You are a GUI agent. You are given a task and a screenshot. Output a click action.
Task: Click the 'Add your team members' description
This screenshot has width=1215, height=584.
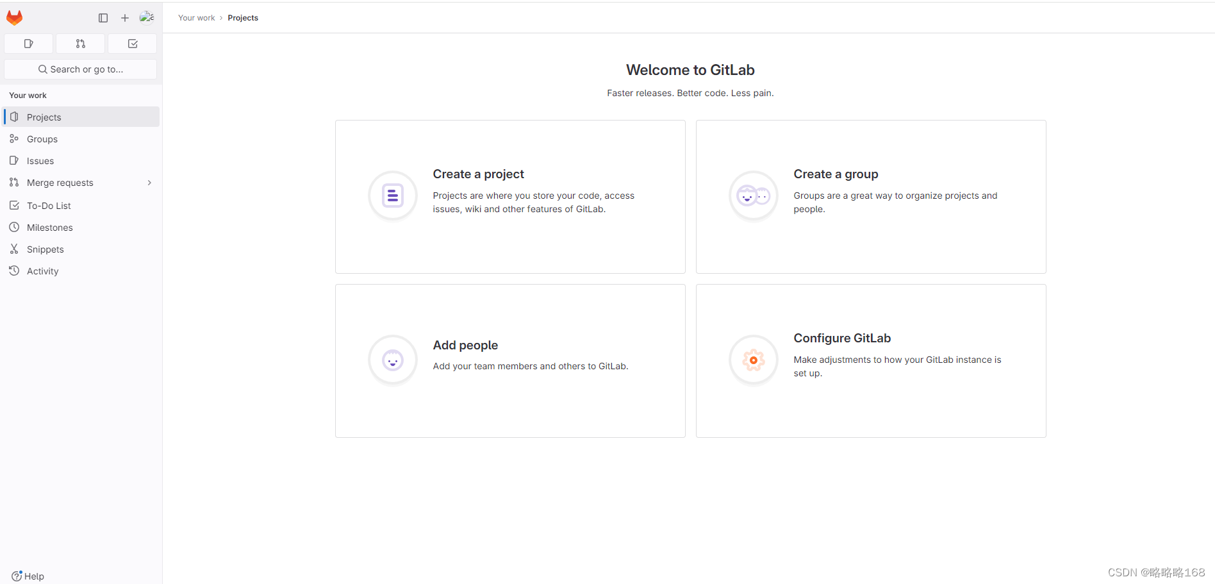click(531, 366)
